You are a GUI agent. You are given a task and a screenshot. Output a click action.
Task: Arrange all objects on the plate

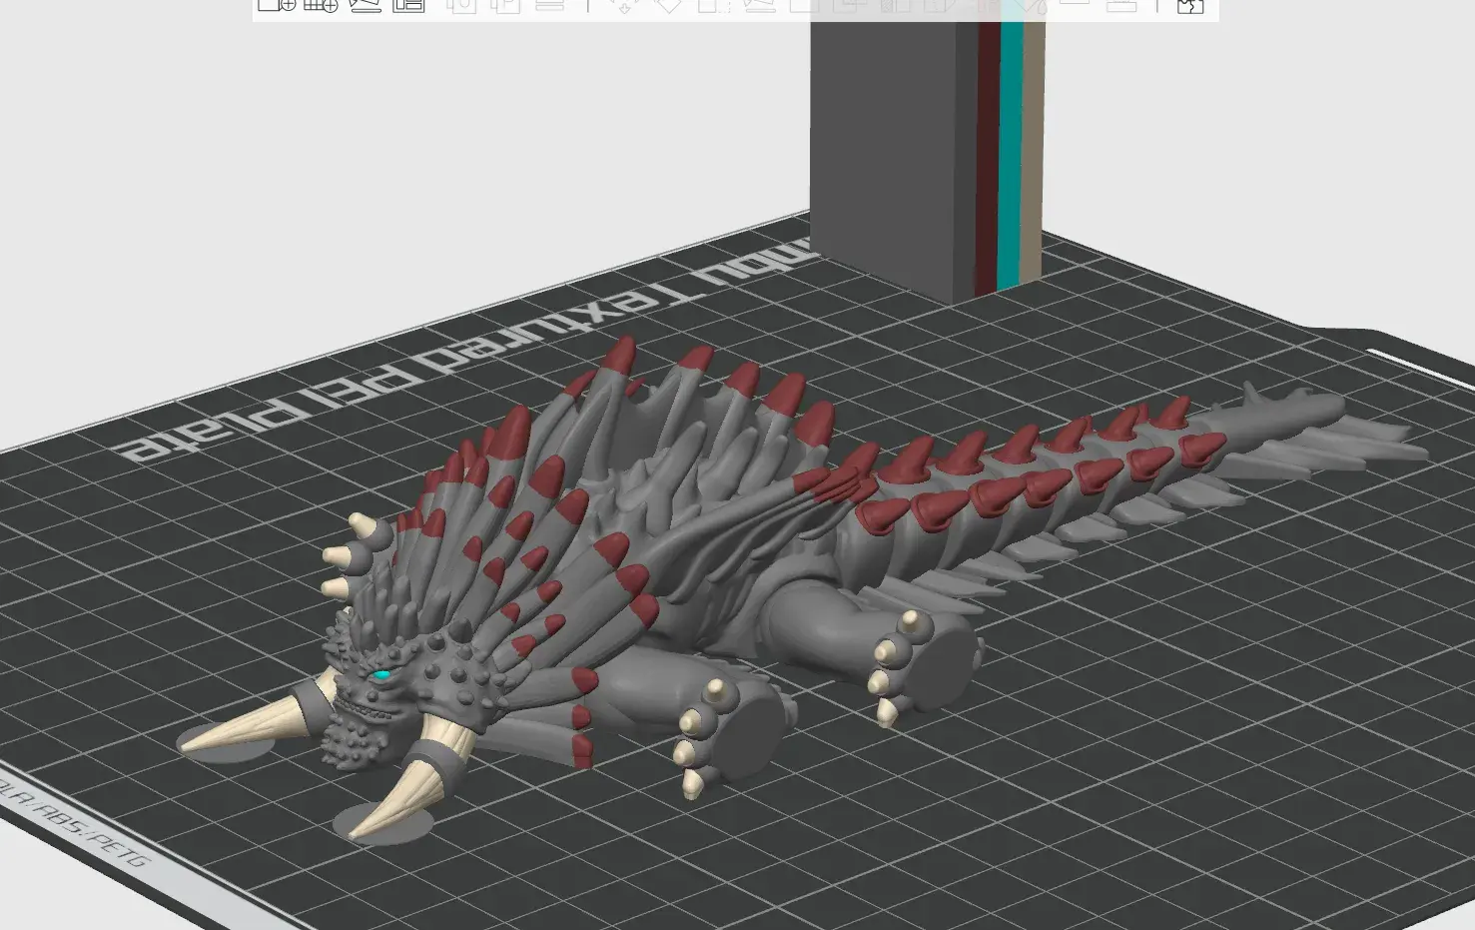(408, 5)
